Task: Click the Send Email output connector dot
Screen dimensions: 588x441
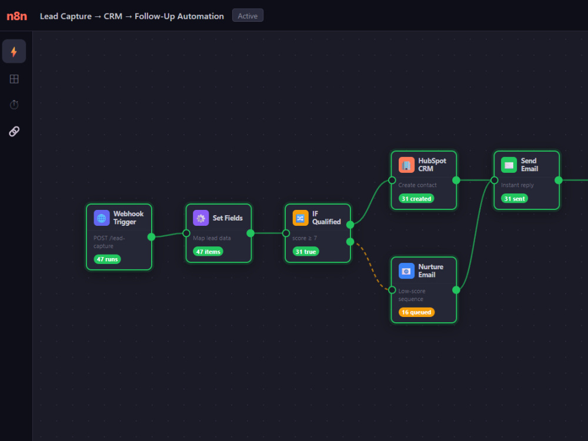Action: point(559,181)
